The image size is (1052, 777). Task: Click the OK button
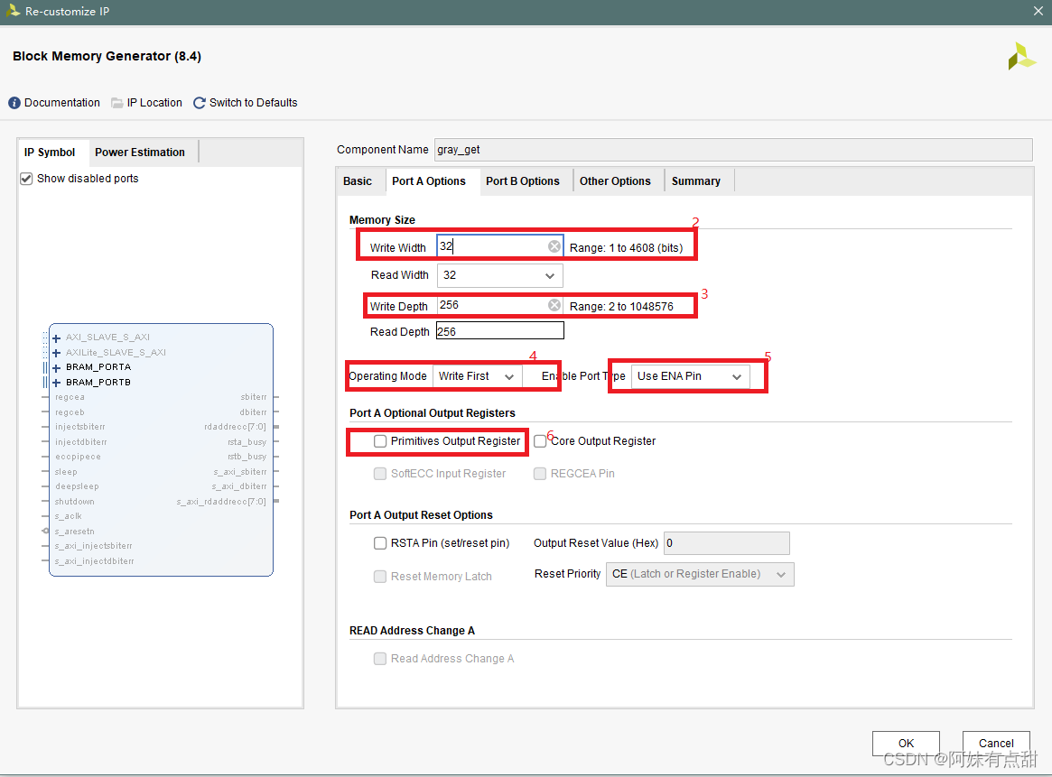[906, 743]
